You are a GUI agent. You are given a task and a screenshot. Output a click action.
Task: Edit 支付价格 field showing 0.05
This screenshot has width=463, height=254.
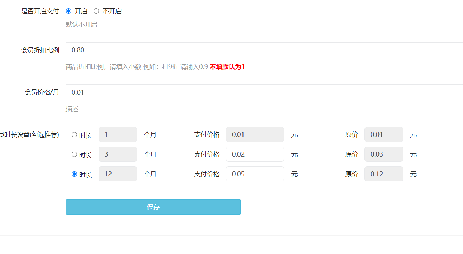click(255, 174)
